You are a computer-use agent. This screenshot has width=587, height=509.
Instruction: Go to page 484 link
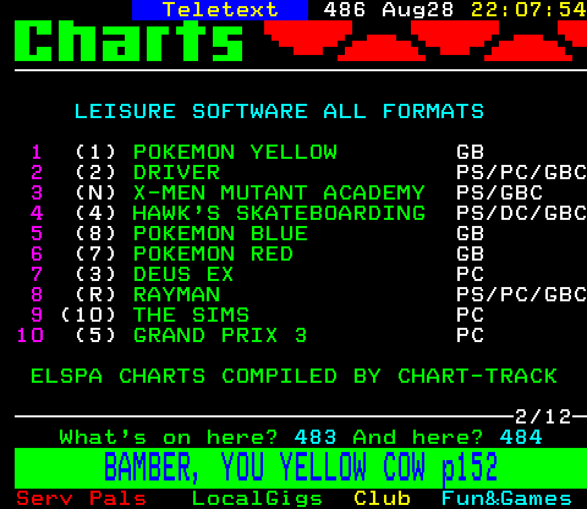pyautogui.click(x=521, y=437)
